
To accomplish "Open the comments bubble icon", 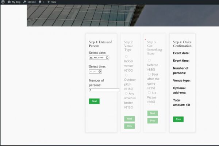I will pyautogui.click(x=40, y=2).
